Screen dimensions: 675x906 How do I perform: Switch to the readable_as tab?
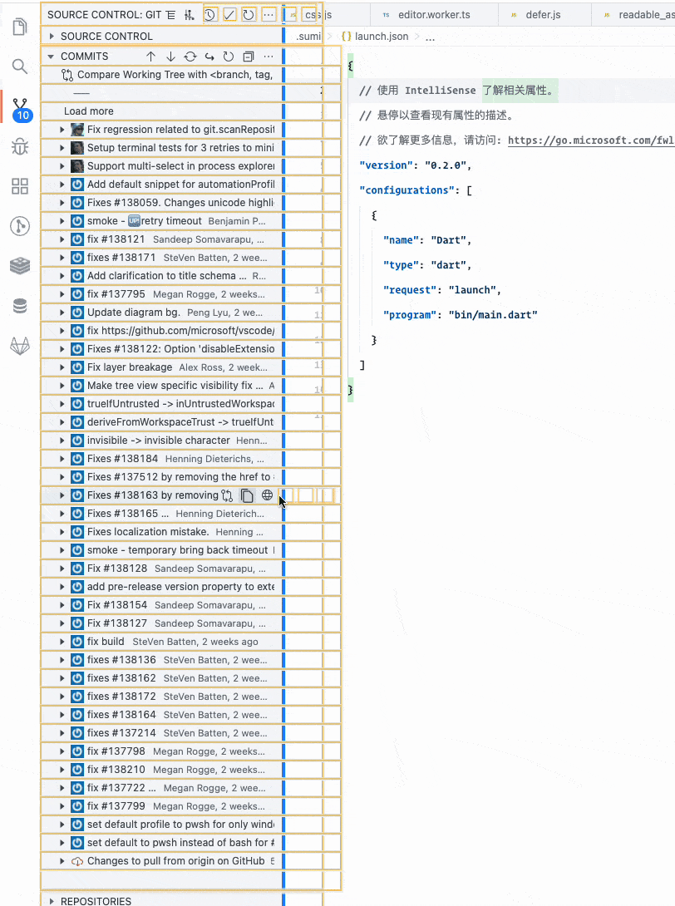(x=634, y=15)
